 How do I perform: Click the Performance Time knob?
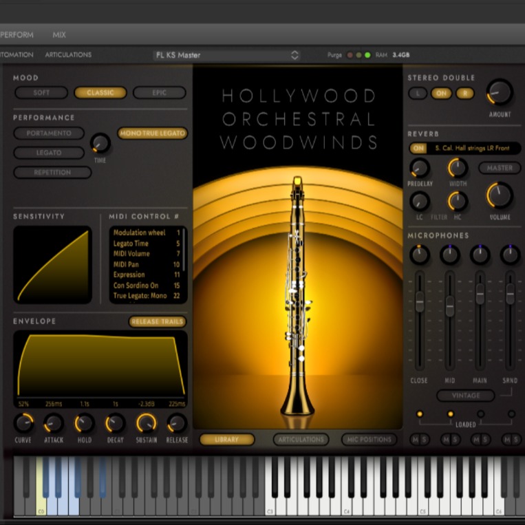point(100,143)
